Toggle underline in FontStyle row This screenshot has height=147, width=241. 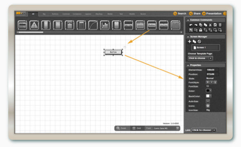pyautogui.click(x=215, y=82)
